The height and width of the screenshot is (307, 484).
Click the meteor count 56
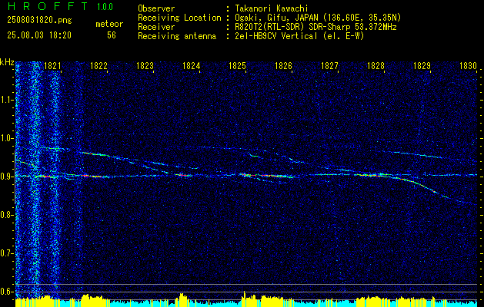[112, 35]
